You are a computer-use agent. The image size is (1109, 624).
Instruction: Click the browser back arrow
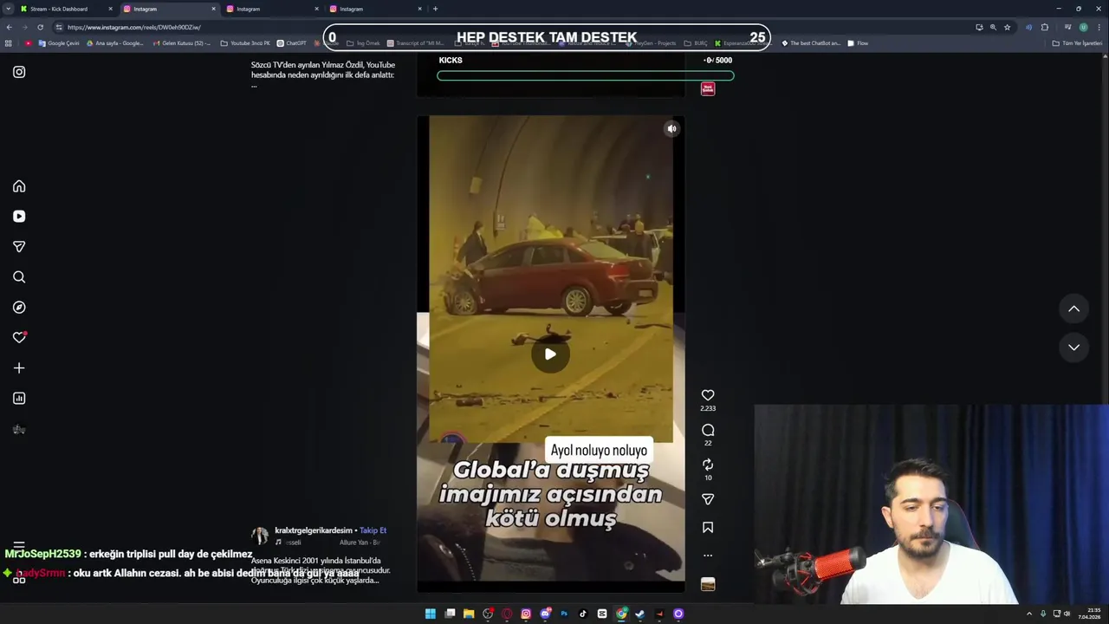tap(9, 27)
